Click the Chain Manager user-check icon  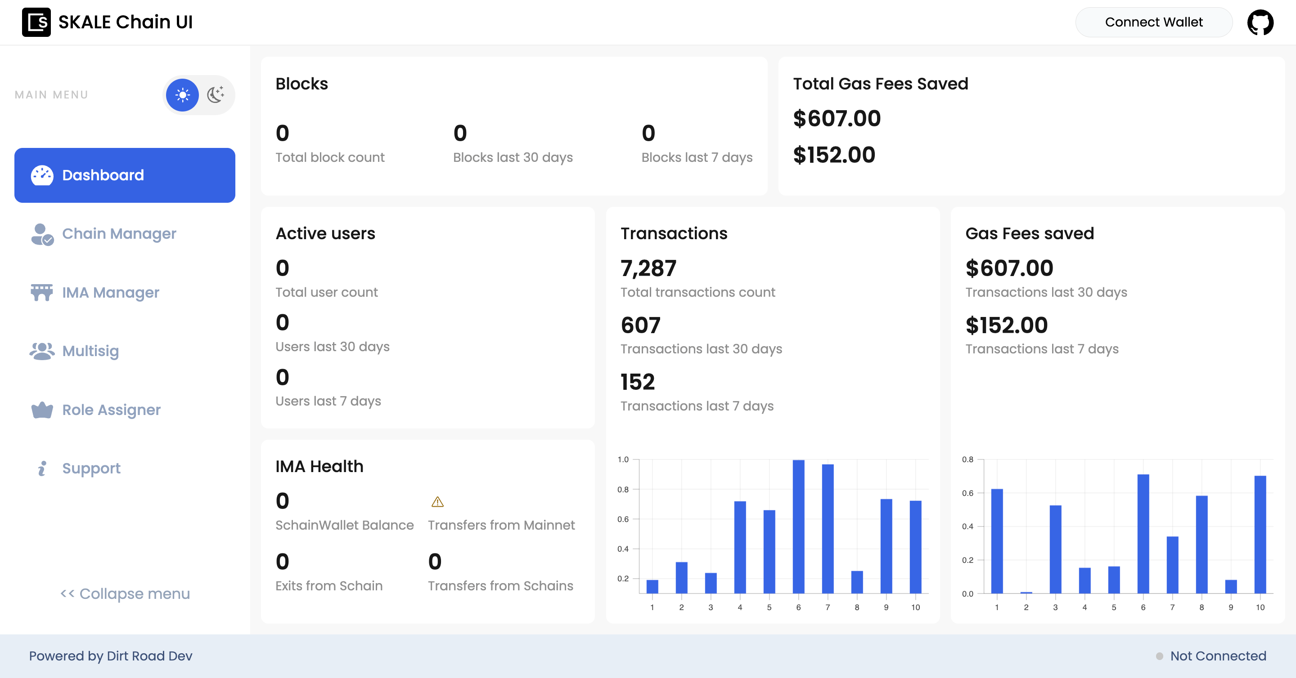[x=42, y=234]
